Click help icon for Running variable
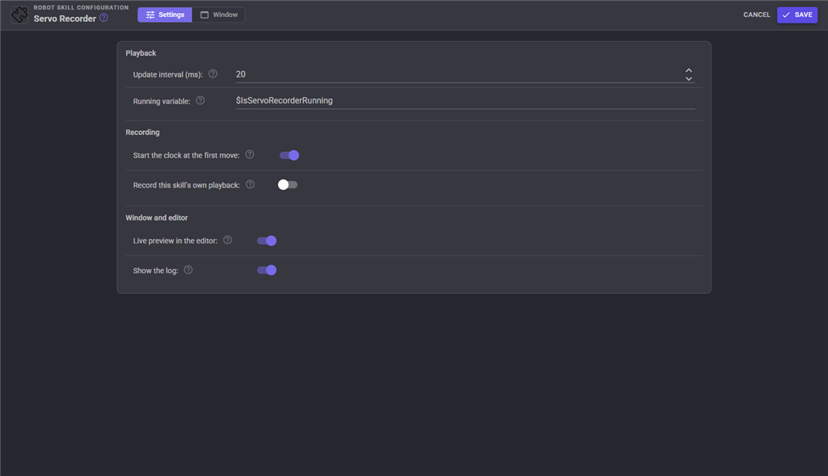 point(201,100)
